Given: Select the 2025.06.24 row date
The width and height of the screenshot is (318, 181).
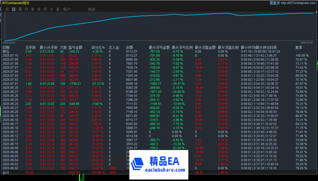Looking at the screenshot, I should point(10,104).
